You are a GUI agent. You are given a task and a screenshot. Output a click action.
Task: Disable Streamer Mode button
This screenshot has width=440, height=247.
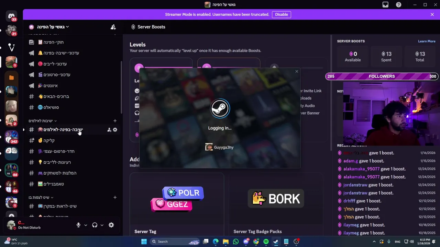pos(281,14)
